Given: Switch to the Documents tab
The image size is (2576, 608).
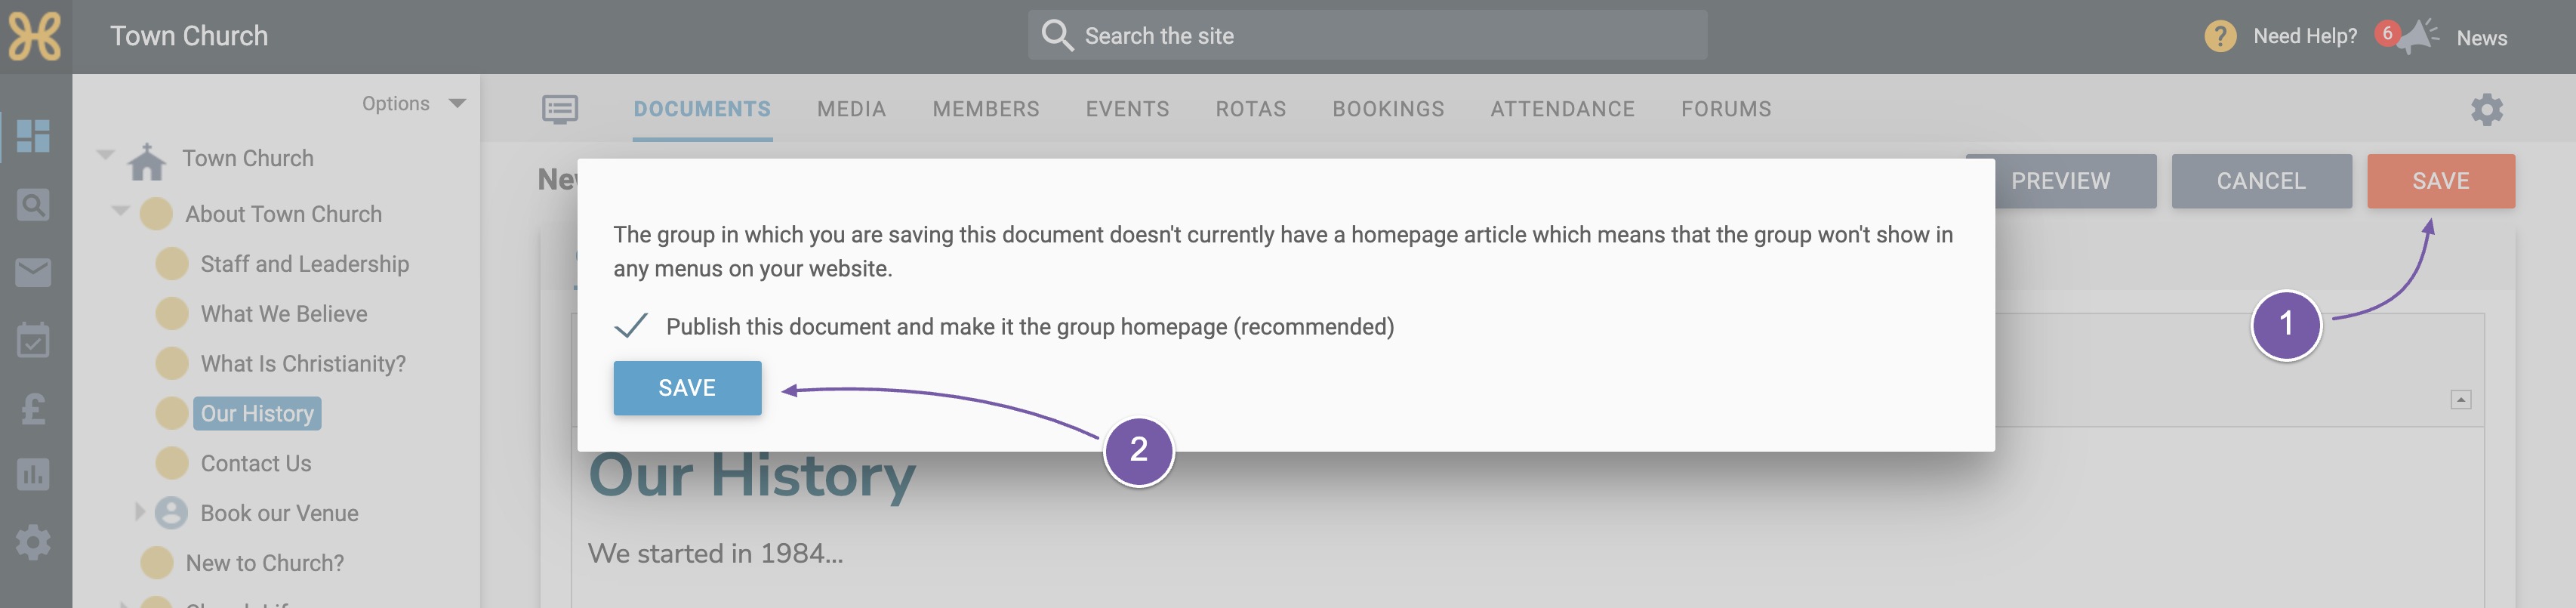Looking at the screenshot, I should tap(702, 109).
